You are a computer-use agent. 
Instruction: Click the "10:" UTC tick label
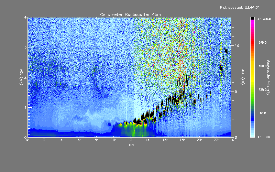[113, 140]
